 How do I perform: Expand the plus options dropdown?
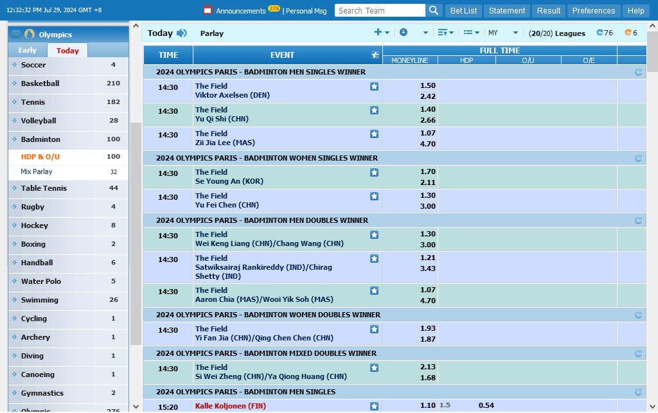(x=382, y=33)
